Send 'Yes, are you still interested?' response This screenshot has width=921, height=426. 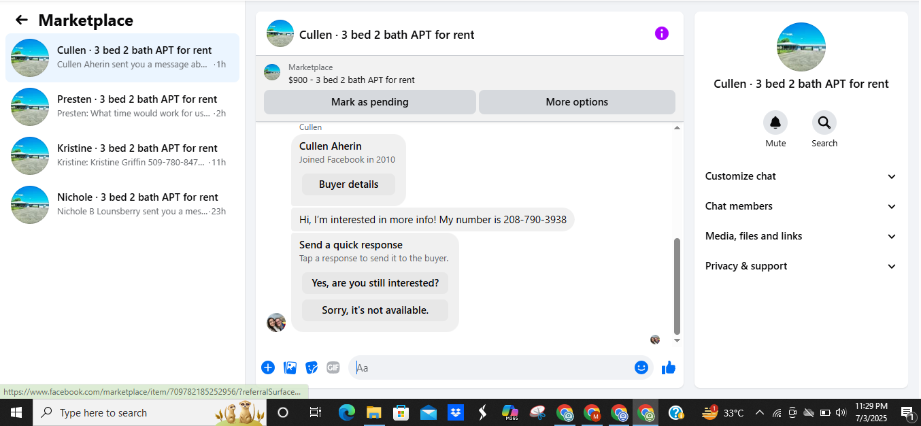[x=375, y=283]
